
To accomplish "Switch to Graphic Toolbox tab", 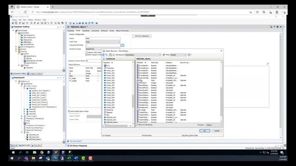I will 35,73.
